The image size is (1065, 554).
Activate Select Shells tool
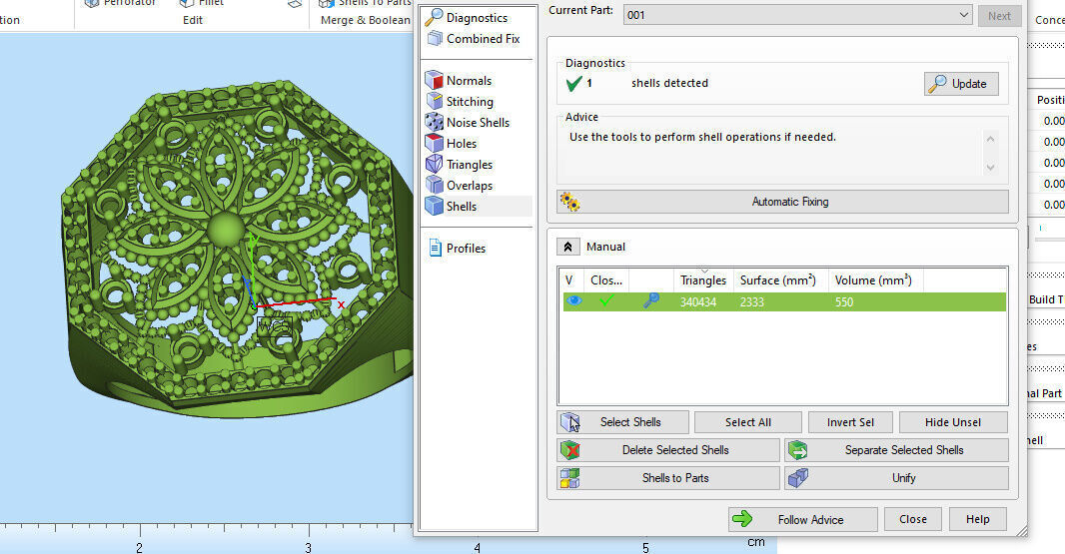(x=622, y=422)
